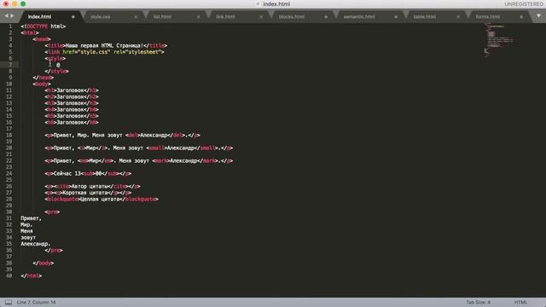Click the cite Автор цитаты line

click(x=92, y=186)
